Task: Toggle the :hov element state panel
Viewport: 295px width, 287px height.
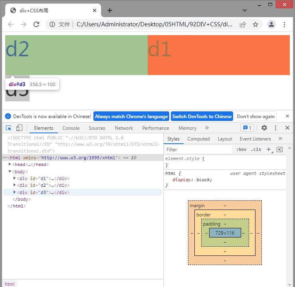Action: pyautogui.click(x=241, y=149)
